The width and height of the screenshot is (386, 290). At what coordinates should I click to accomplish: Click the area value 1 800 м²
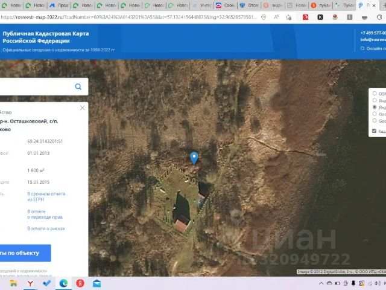coord(36,170)
